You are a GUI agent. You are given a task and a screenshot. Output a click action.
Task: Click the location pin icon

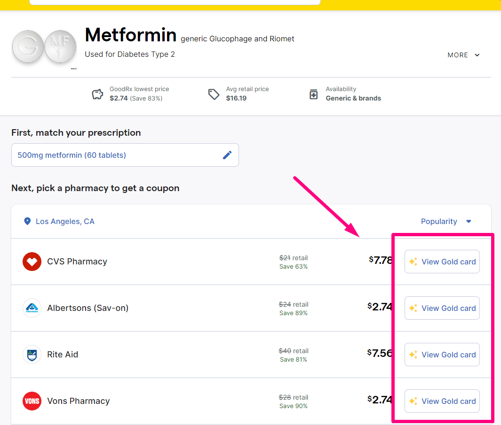[27, 221]
